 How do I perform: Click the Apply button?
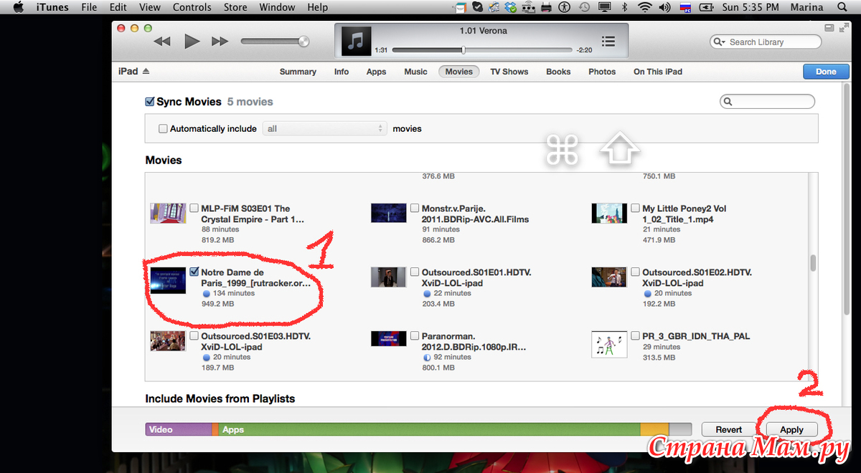coord(791,429)
